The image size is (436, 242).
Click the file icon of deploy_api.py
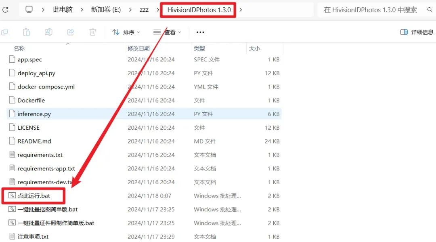pos(12,73)
